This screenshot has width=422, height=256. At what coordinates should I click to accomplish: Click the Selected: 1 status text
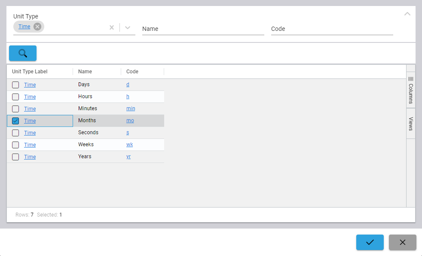pyautogui.click(x=49, y=215)
